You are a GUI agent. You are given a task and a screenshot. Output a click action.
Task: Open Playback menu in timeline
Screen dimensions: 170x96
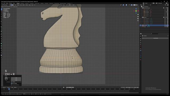(x=4, y=87)
